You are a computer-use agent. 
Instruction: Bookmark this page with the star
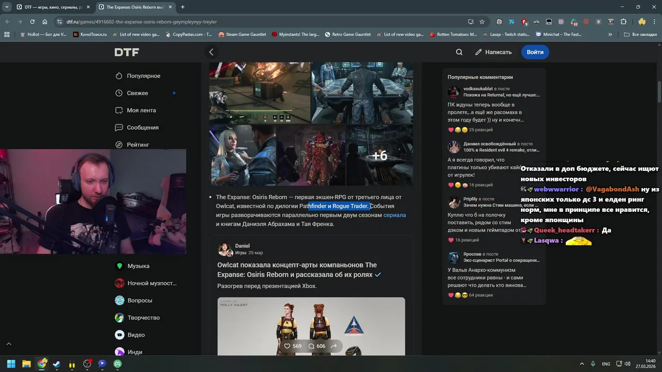pyautogui.click(x=482, y=22)
